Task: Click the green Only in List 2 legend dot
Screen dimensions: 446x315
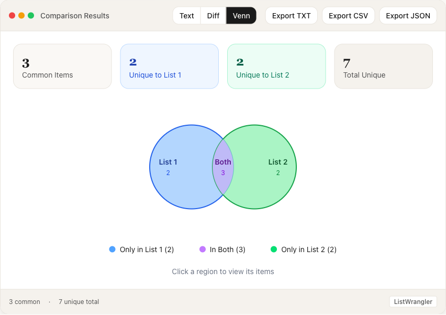Action: 274,249
